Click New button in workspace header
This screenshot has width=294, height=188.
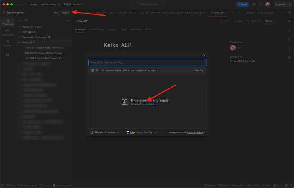[56, 13]
